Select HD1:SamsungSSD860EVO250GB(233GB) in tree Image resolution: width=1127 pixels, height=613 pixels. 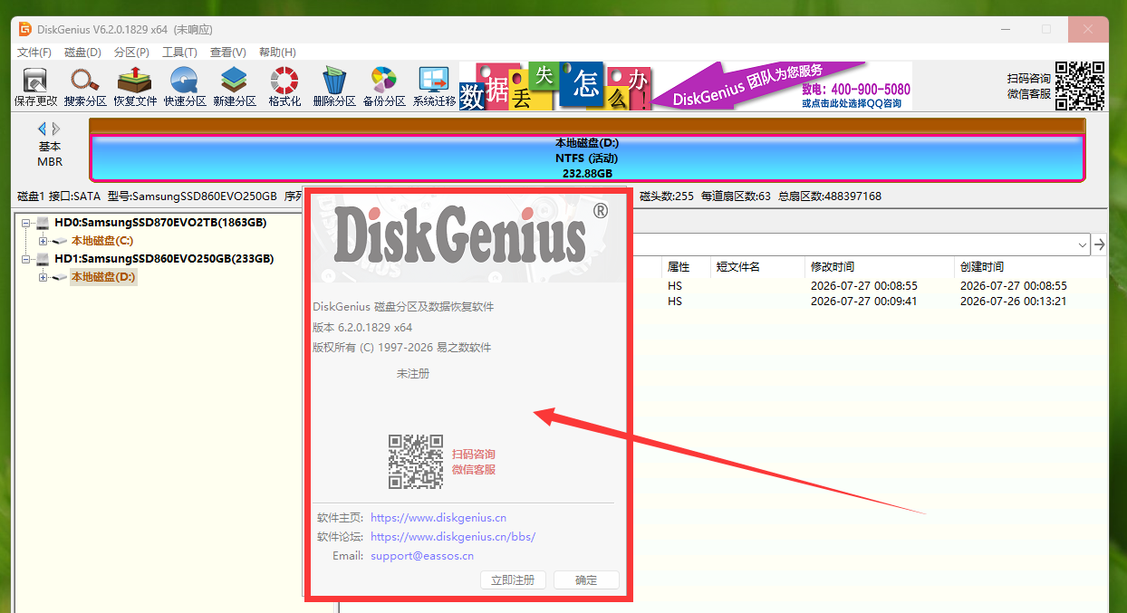164,259
